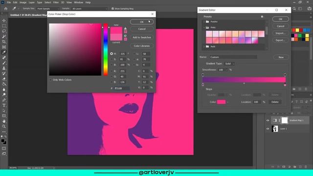This screenshot has height=176, width=313.
Task: Select the G (green) radio button
Action: [112, 77]
